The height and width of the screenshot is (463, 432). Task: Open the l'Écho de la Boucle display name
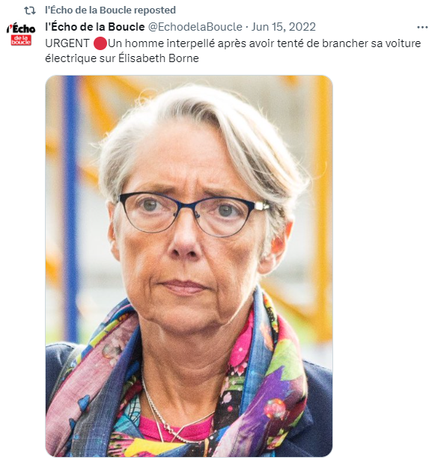[95, 27]
